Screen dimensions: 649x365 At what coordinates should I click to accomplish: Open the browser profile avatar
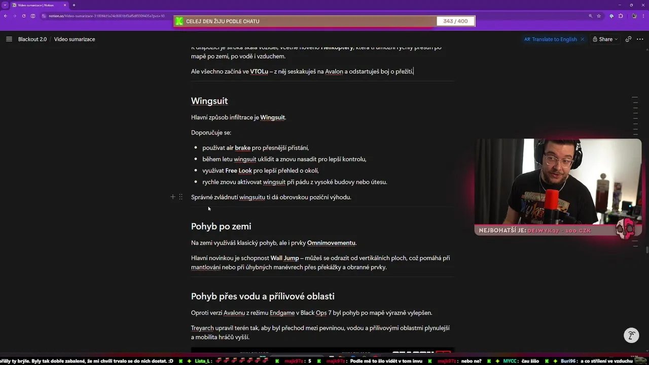634,16
